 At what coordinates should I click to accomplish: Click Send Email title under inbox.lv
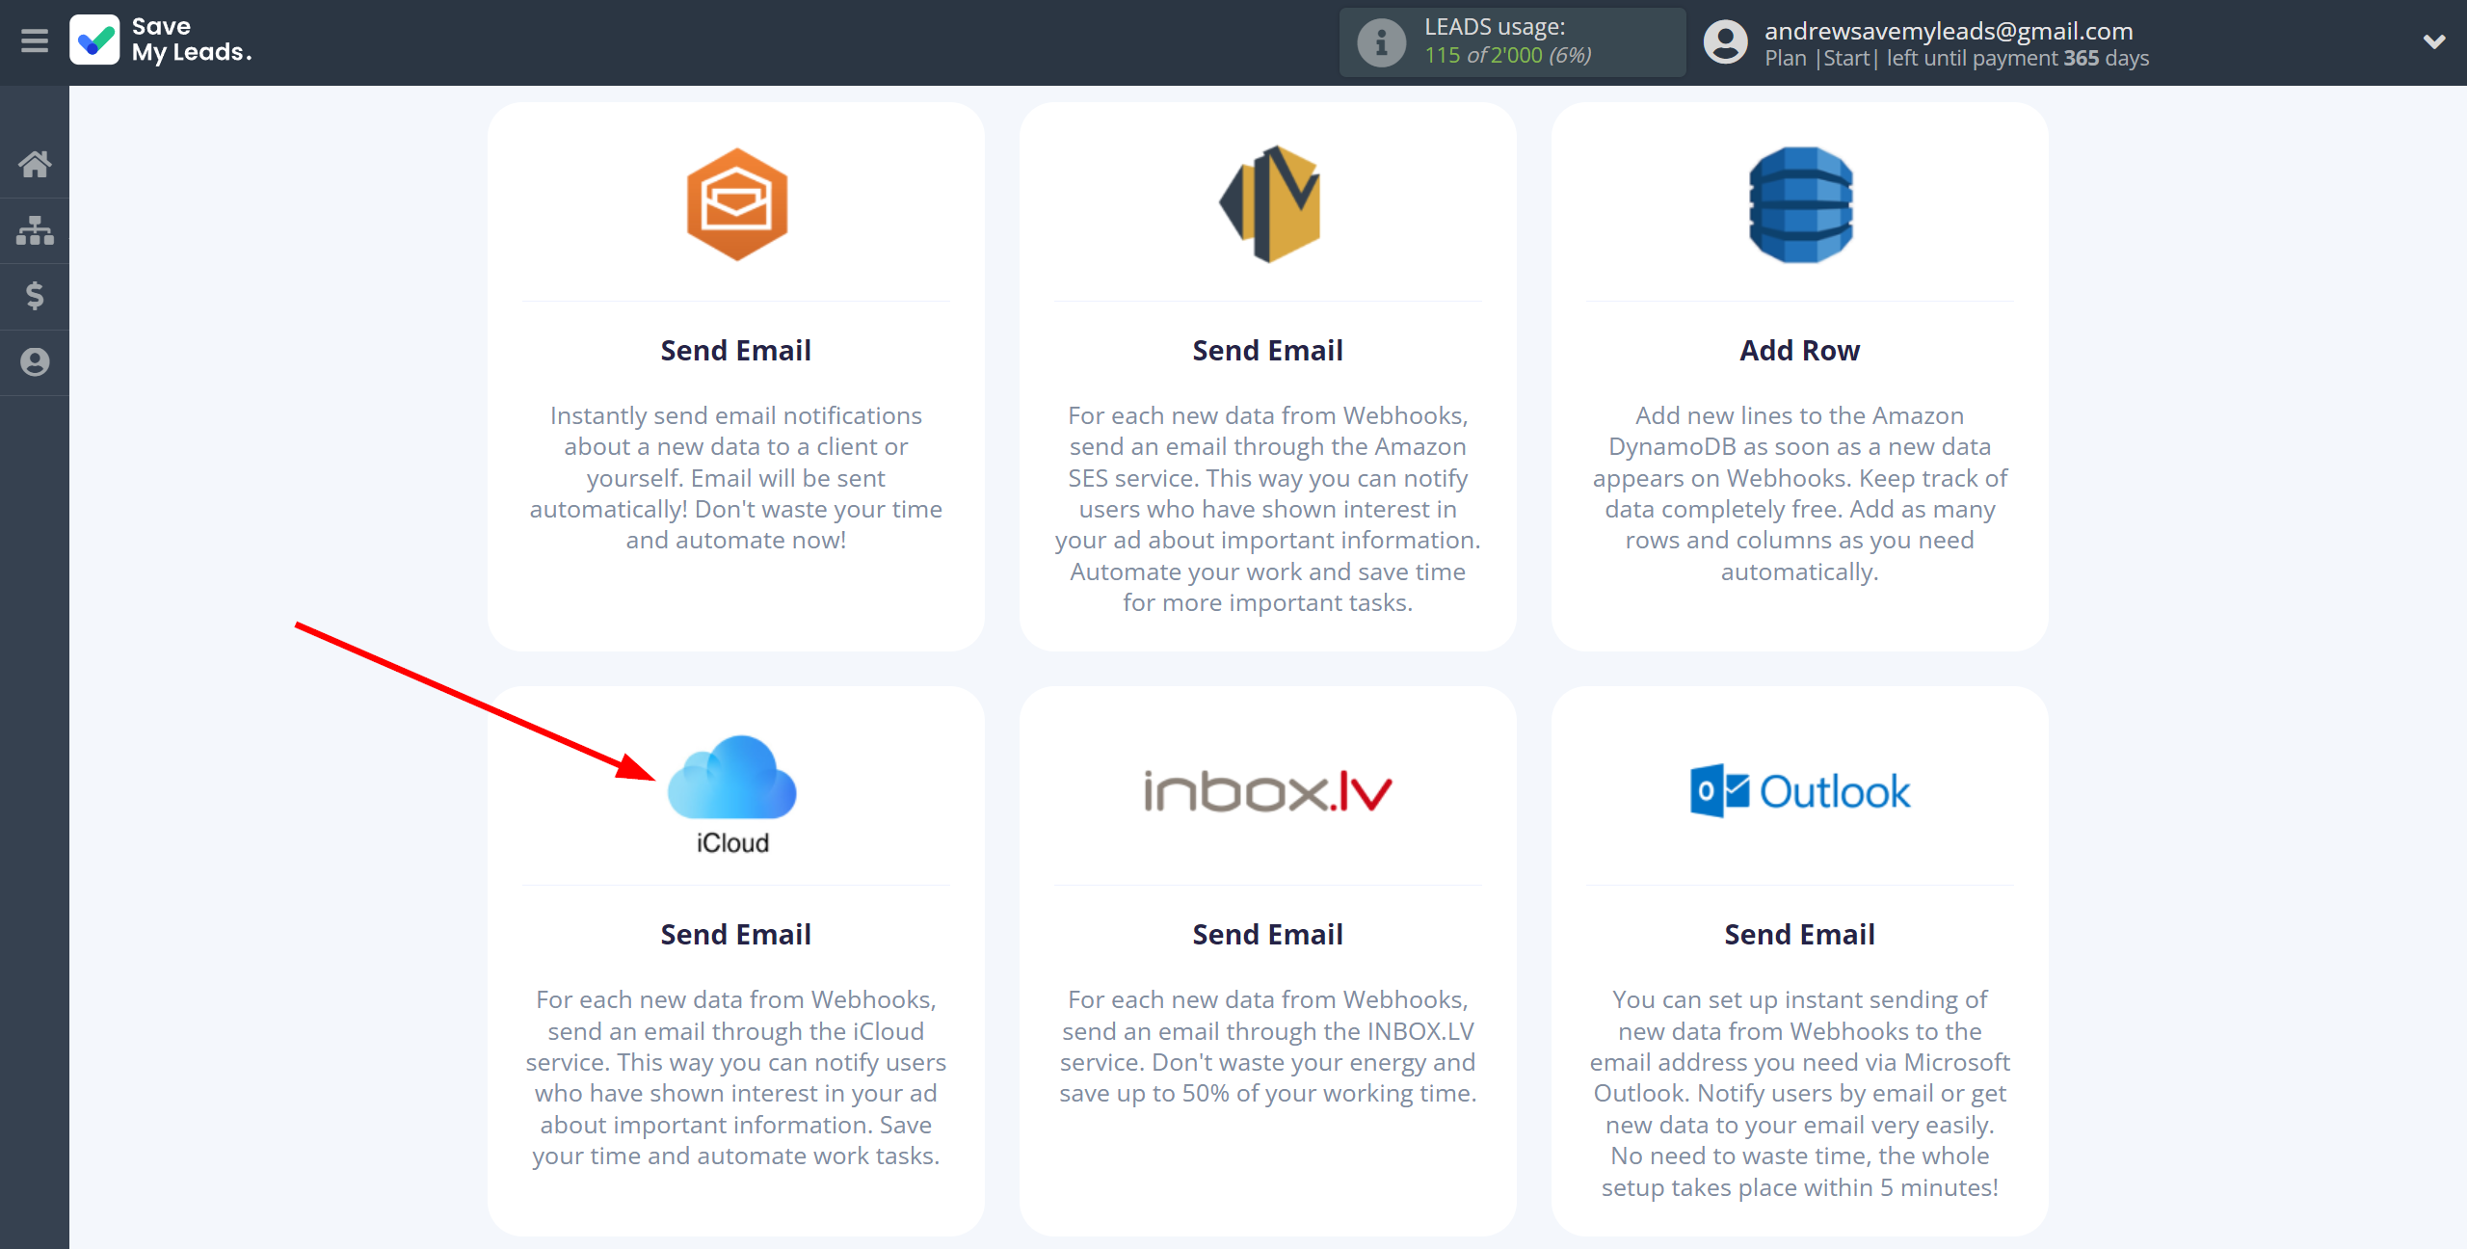pyautogui.click(x=1268, y=935)
